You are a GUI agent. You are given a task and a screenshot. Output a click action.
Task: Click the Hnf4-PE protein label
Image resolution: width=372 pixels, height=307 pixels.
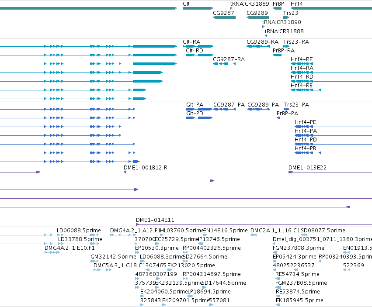(305, 122)
